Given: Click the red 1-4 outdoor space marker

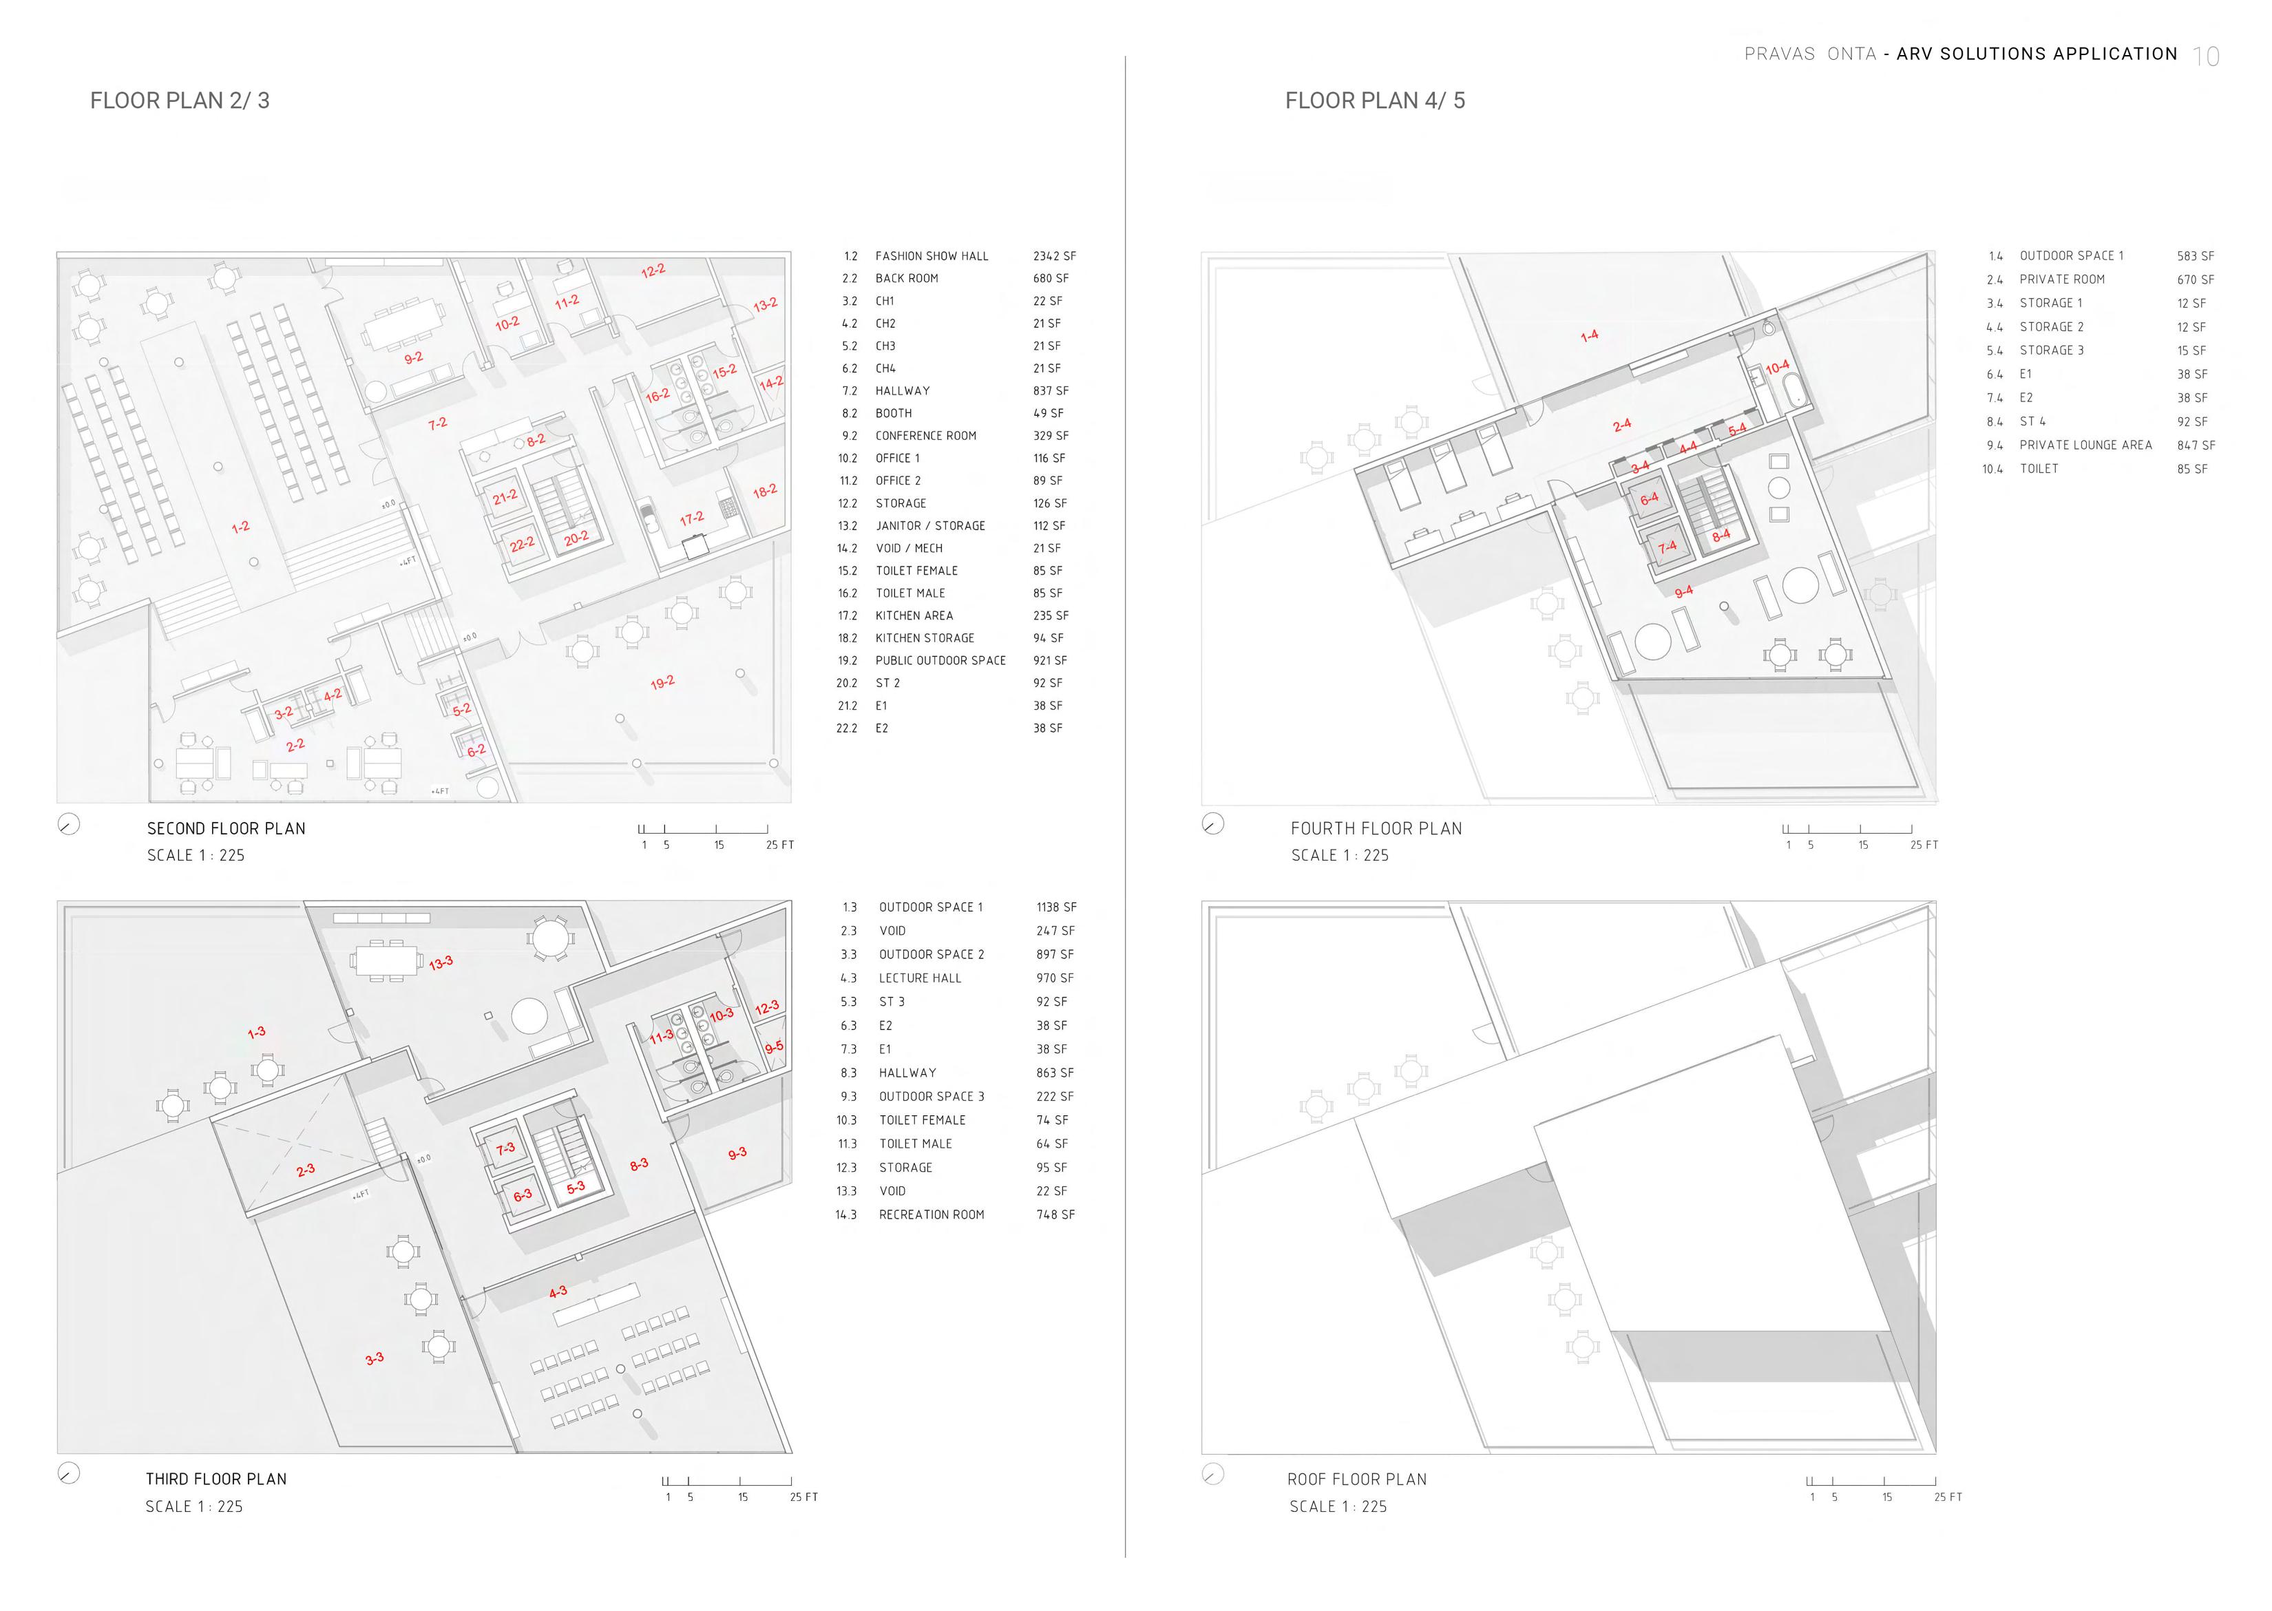Looking at the screenshot, I should [x=1588, y=336].
